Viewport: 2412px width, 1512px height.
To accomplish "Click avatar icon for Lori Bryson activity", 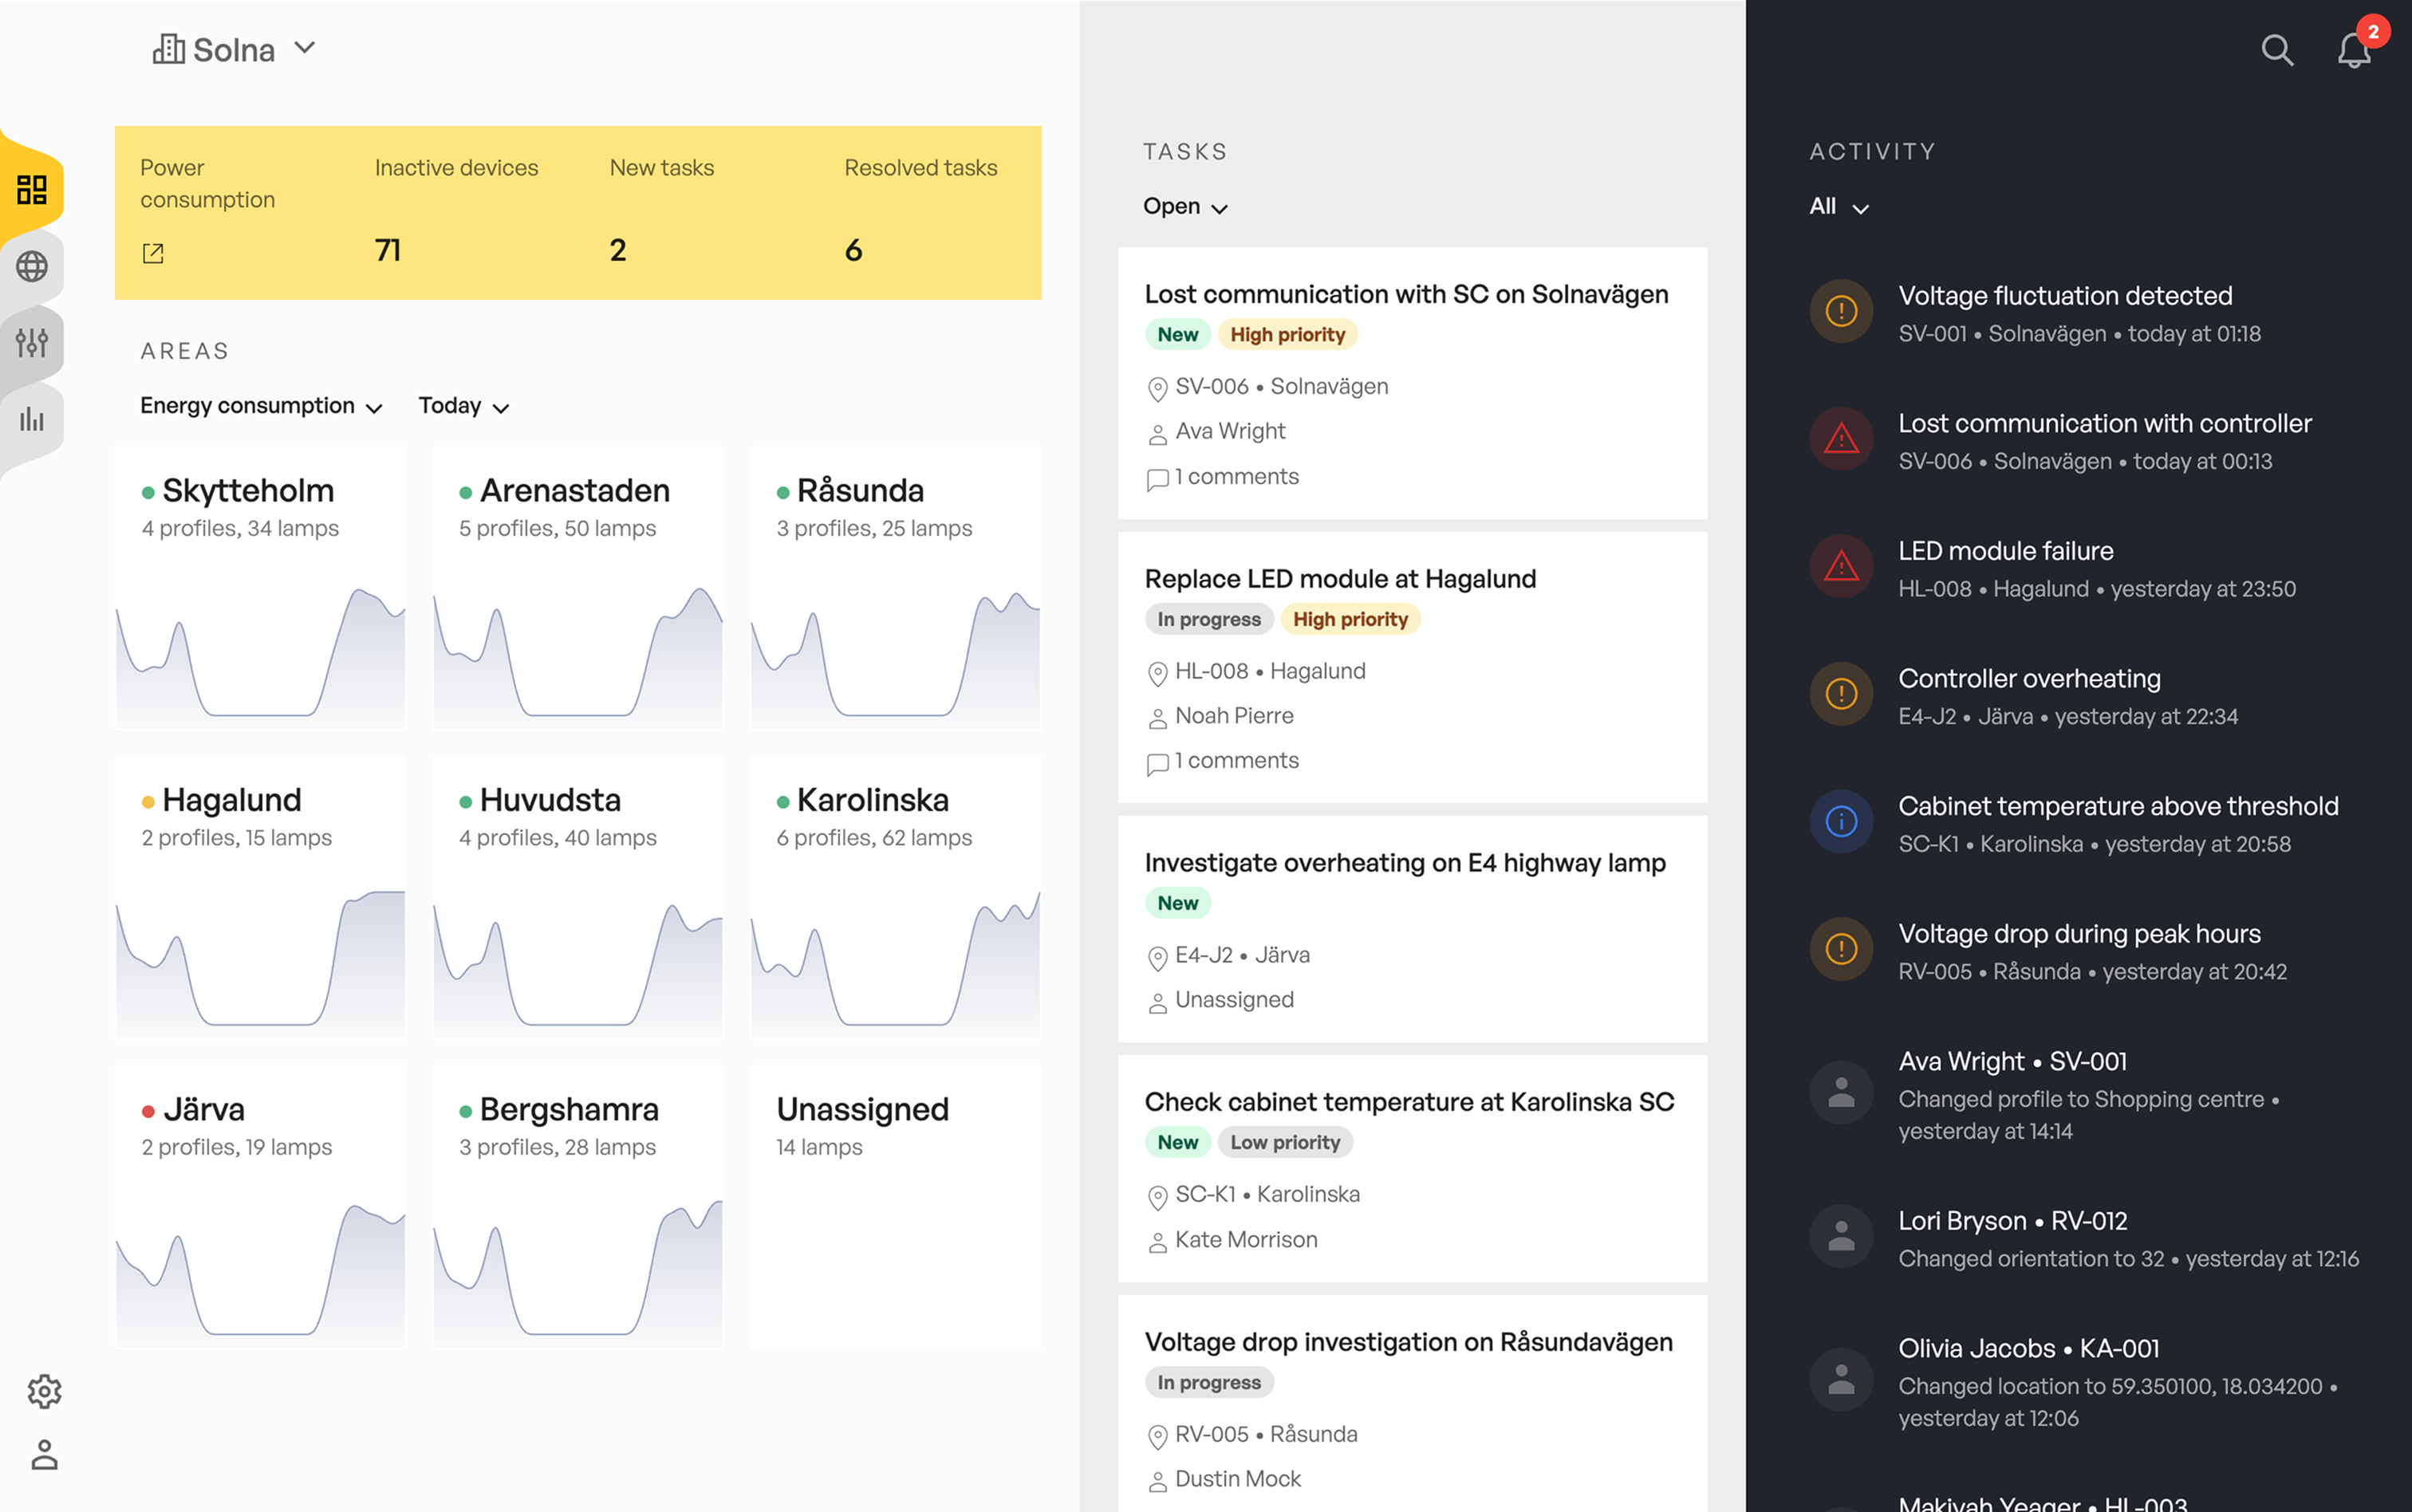I will tap(1841, 1237).
